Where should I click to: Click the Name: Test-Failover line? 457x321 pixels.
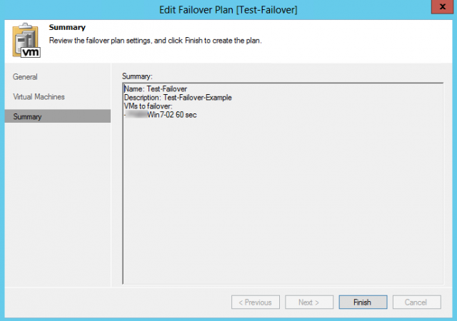pyautogui.click(x=156, y=89)
